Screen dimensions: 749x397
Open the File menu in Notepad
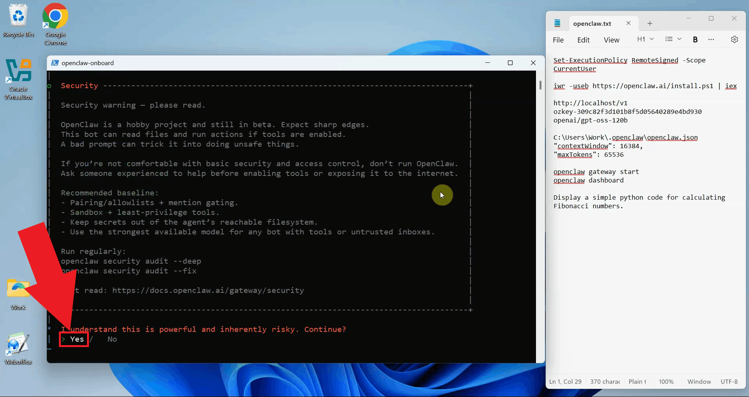(558, 40)
